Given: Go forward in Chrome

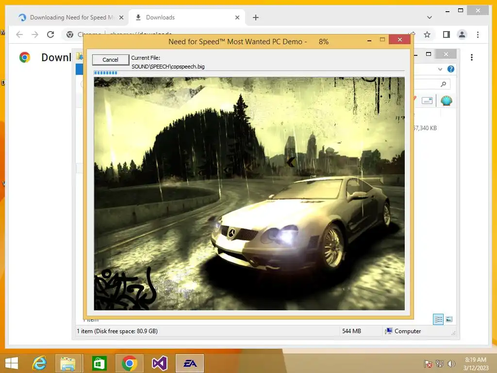Looking at the screenshot, I should point(35,34).
